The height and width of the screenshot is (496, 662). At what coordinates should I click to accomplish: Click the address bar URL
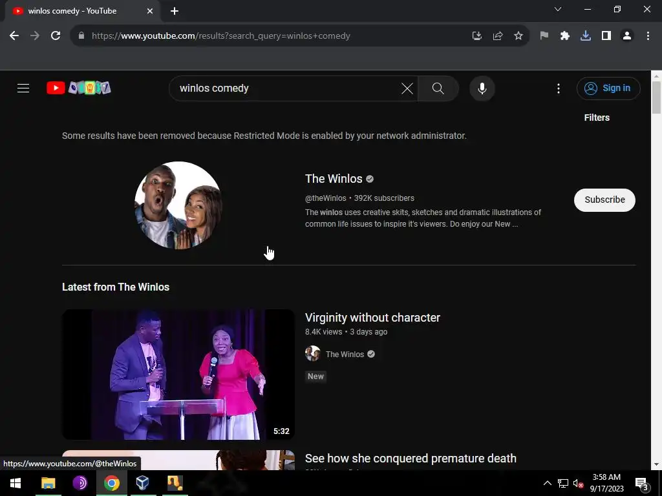click(x=221, y=36)
